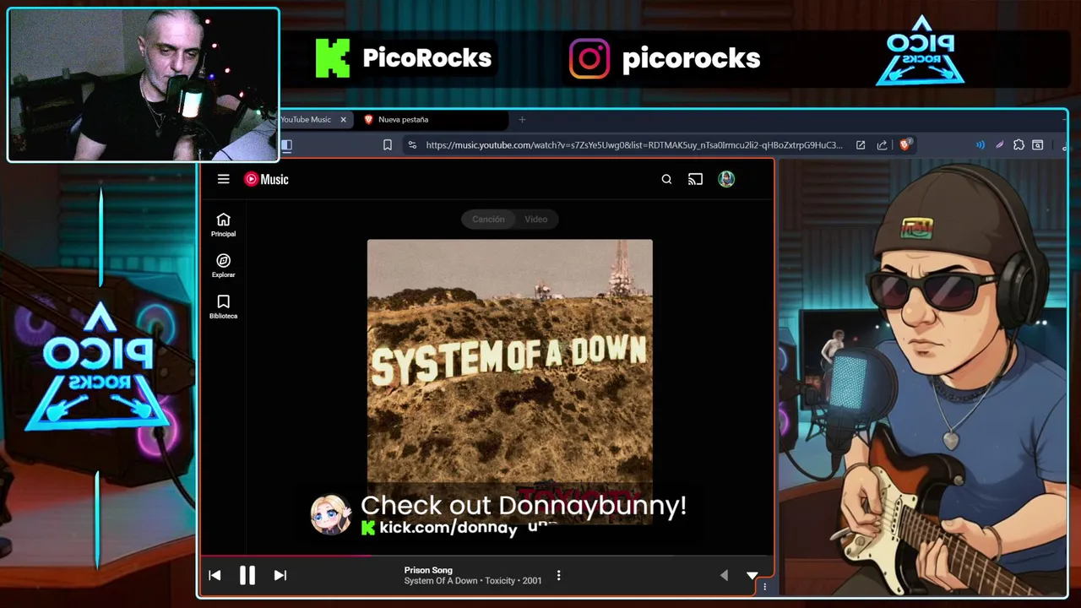Open the Brave wallet icon

coord(1038,145)
